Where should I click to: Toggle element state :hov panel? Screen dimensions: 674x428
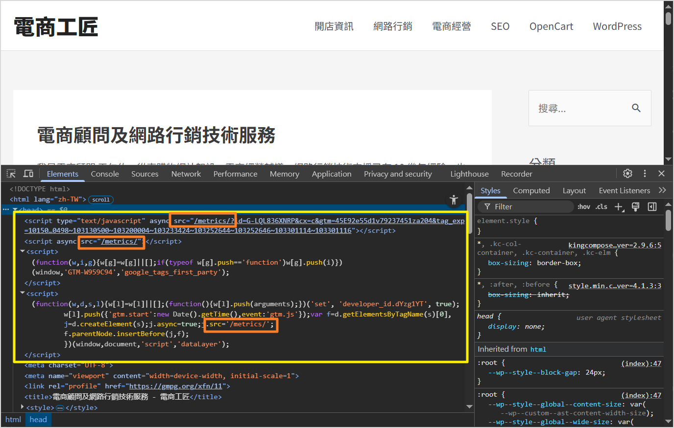click(583, 207)
